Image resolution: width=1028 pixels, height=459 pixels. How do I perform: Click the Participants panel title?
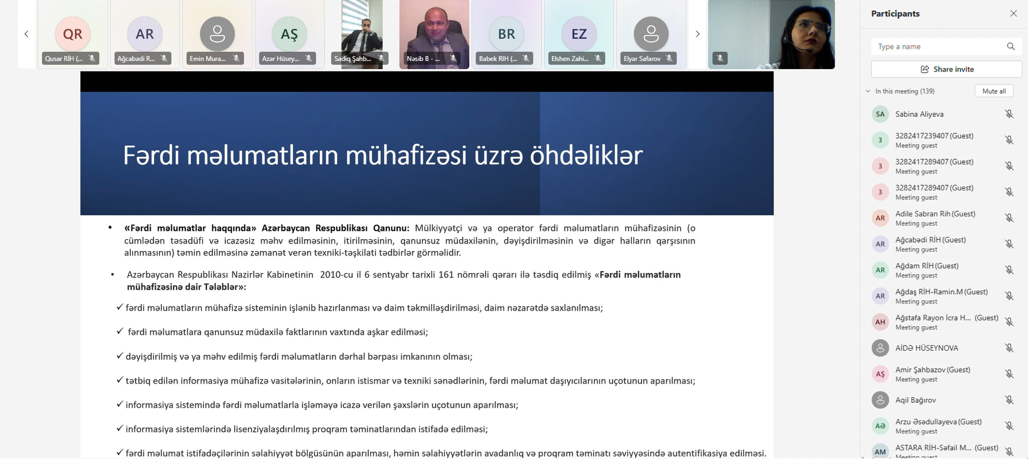coord(895,14)
